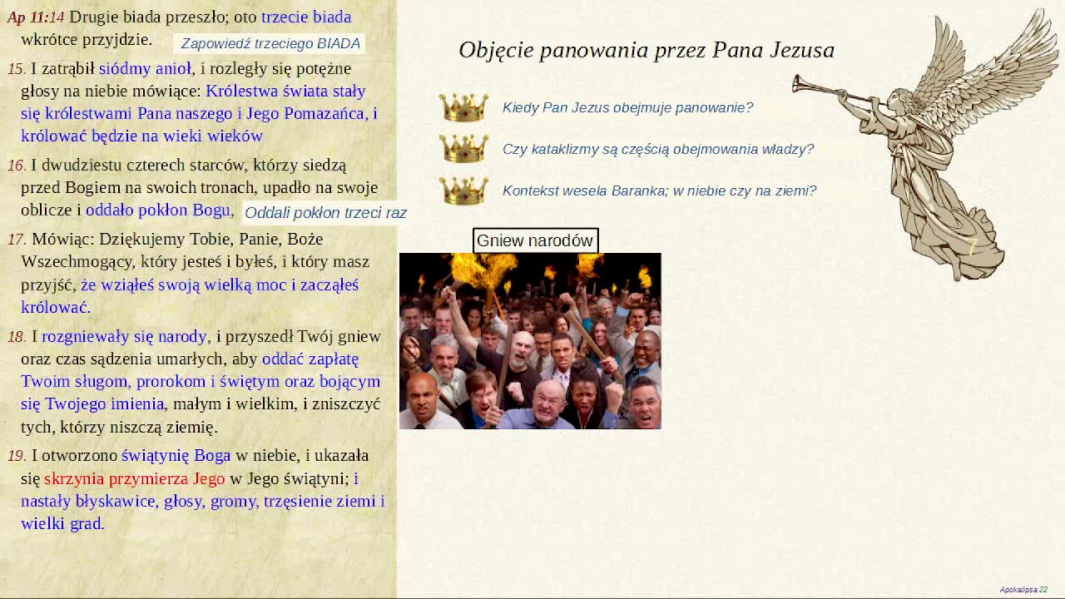Click the verse reference 'Ap 11:14'
Viewport: 1065px width, 599px height.
tap(36, 17)
